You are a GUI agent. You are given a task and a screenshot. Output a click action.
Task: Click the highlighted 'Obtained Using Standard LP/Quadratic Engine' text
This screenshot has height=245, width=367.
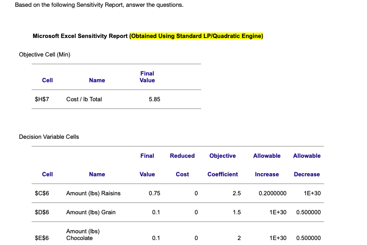tap(196, 36)
